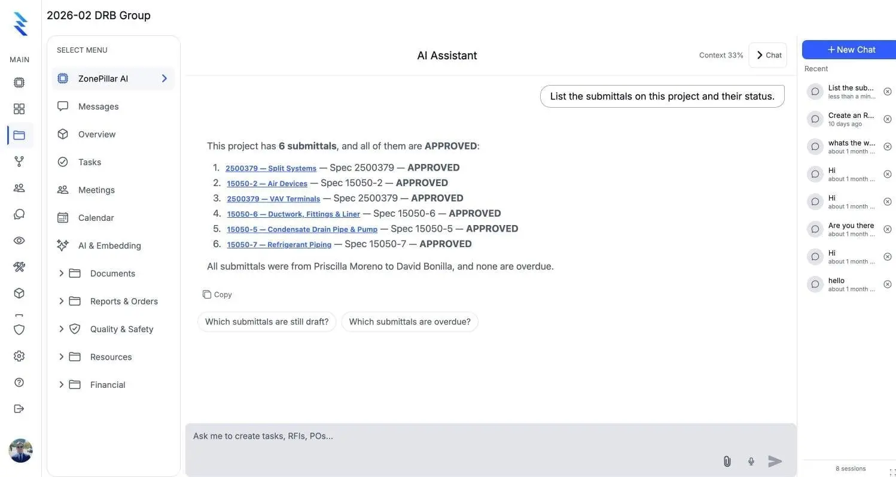Image resolution: width=896 pixels, height=477 pixels.
Task: Open the tools wrench icon in sidebar
Action: [19, 267]
